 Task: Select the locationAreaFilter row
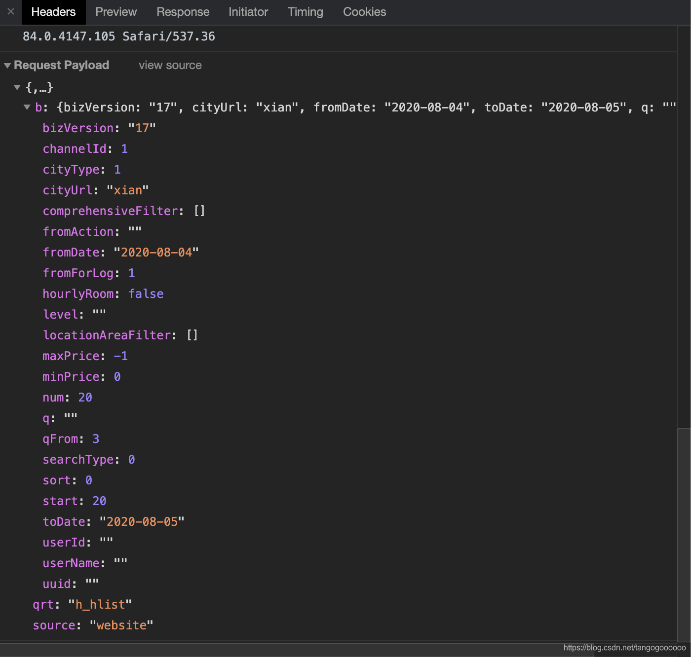click(x=120, y=335)
